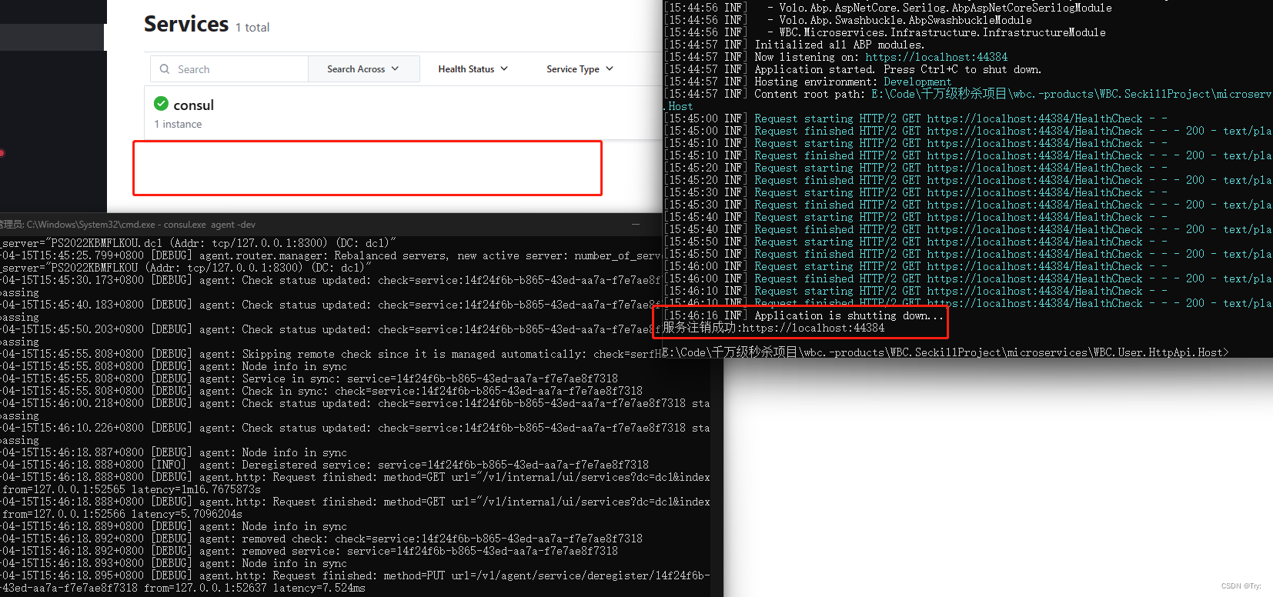This screenshot has height=597, width=1273.
Task: Click the 'Skipping remote check since it is managed automatically' line
Action: click(331, 354)
